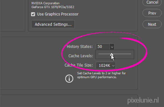Screen dimensions: 164x107
Task: Expand the Cache Tile Size 1024K dropdown
Action: 106,66
